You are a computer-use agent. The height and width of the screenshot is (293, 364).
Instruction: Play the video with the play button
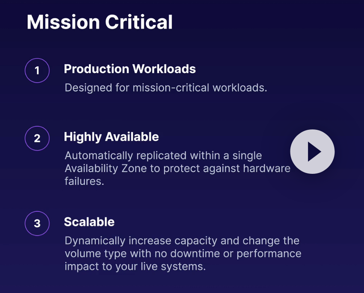point(312,152)
